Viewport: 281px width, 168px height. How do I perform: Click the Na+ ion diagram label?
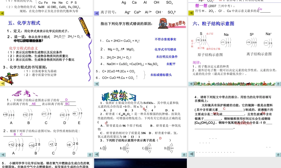(x=268, y=34)
